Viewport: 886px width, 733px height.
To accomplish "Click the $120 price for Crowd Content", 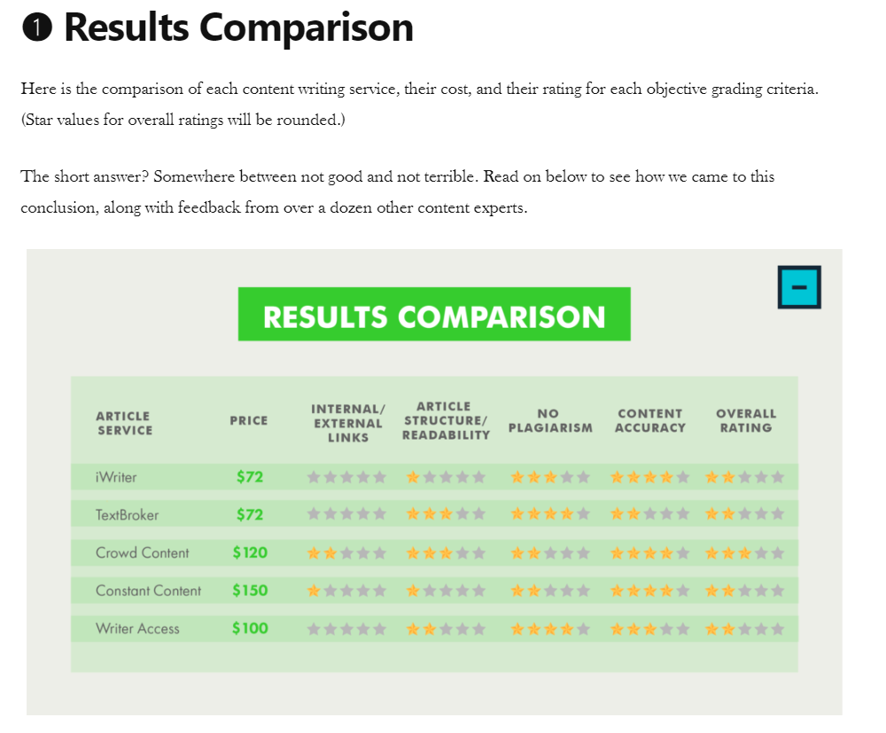I will pos(249,552).
